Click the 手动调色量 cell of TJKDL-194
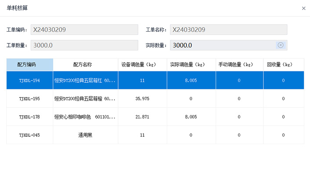310x174 pixels. (x=239, y=80)
